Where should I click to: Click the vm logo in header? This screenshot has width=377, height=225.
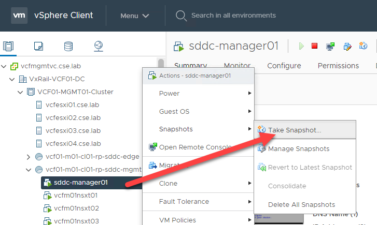(19, 15)
